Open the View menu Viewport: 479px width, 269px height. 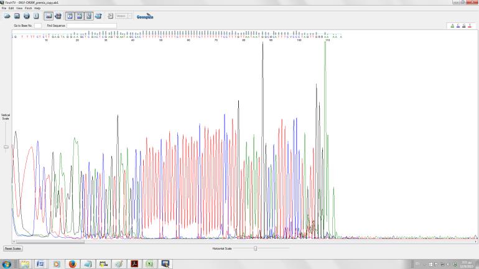[x=19, y=8]
